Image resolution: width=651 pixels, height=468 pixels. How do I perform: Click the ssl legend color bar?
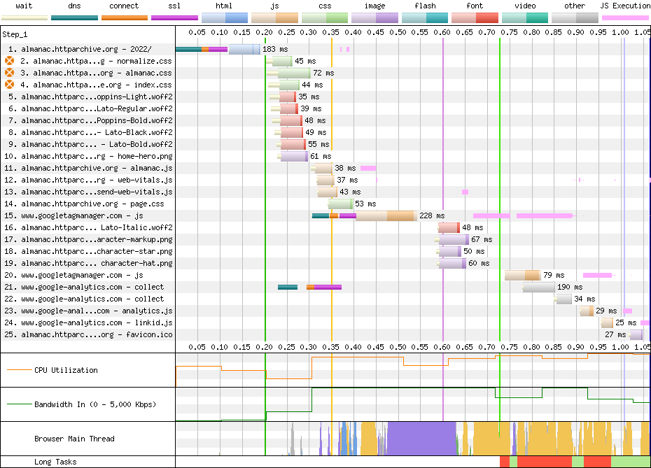[x=174, y=17]
